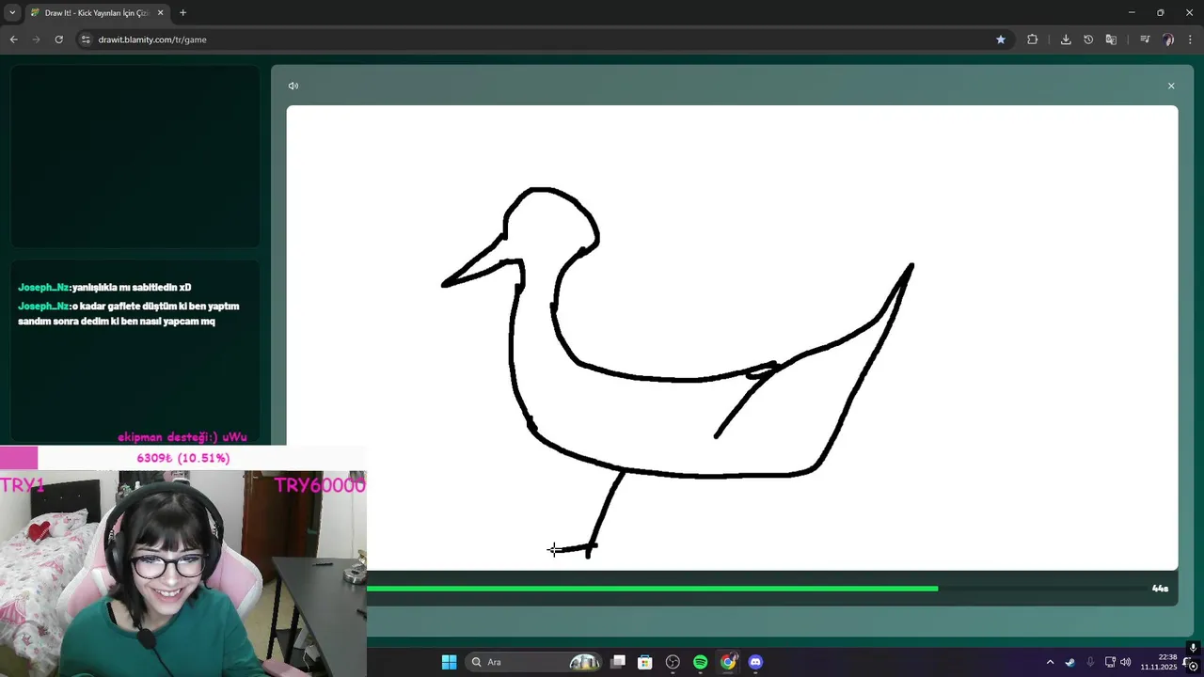Go back with the browser back arrow
The image size is (1204, 677).
[x=13, y=39]
